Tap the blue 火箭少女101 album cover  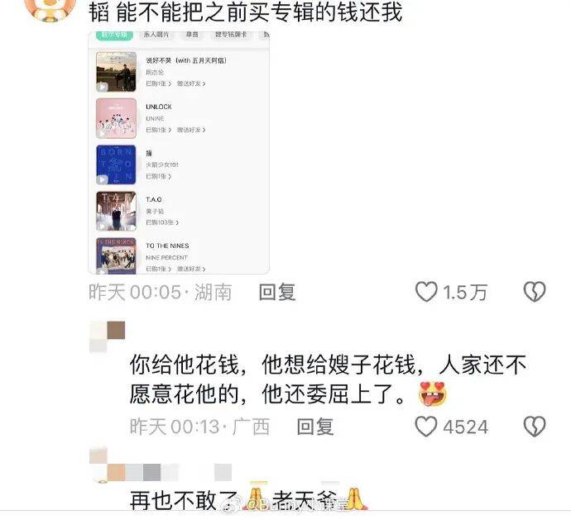(116, 165)
